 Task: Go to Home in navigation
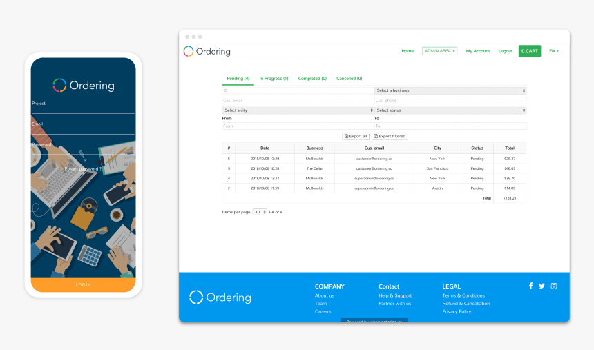(408, 51)
